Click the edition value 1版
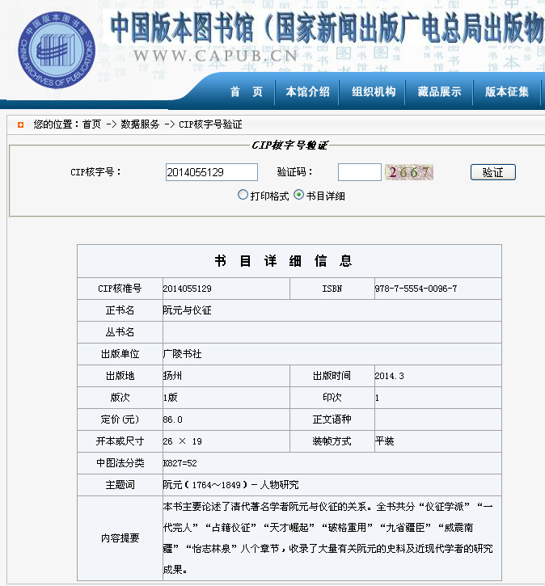The height and width of the screenshot is (586, 545). (x=170, y=398)
